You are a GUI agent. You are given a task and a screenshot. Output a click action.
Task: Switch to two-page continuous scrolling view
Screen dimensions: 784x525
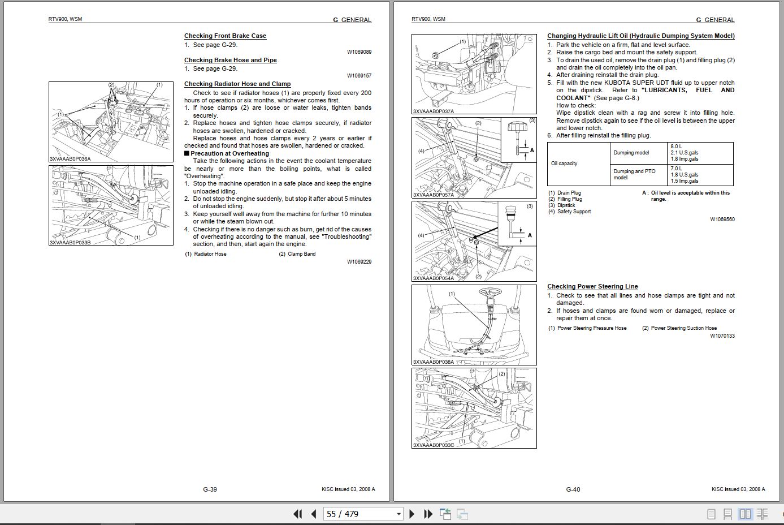[x=763, y=514]
